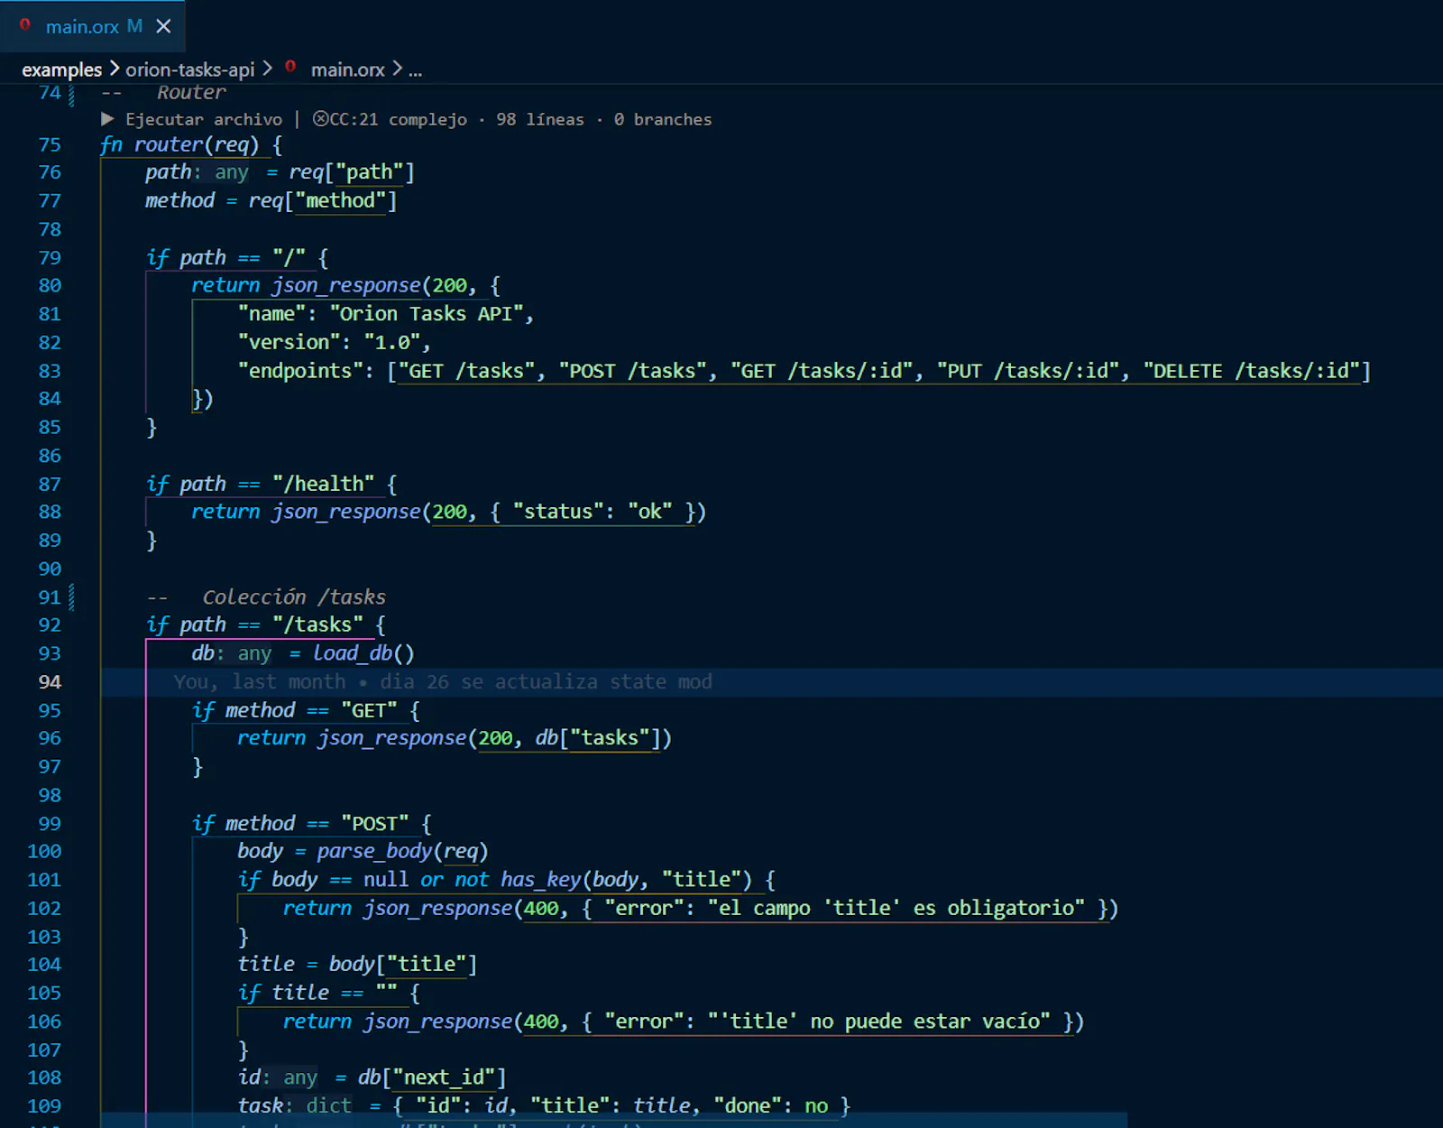Click the breadcrumb file icon before main.orx
The image size is (1443, 1128).
pyautogui.click(x=290, y=67)
